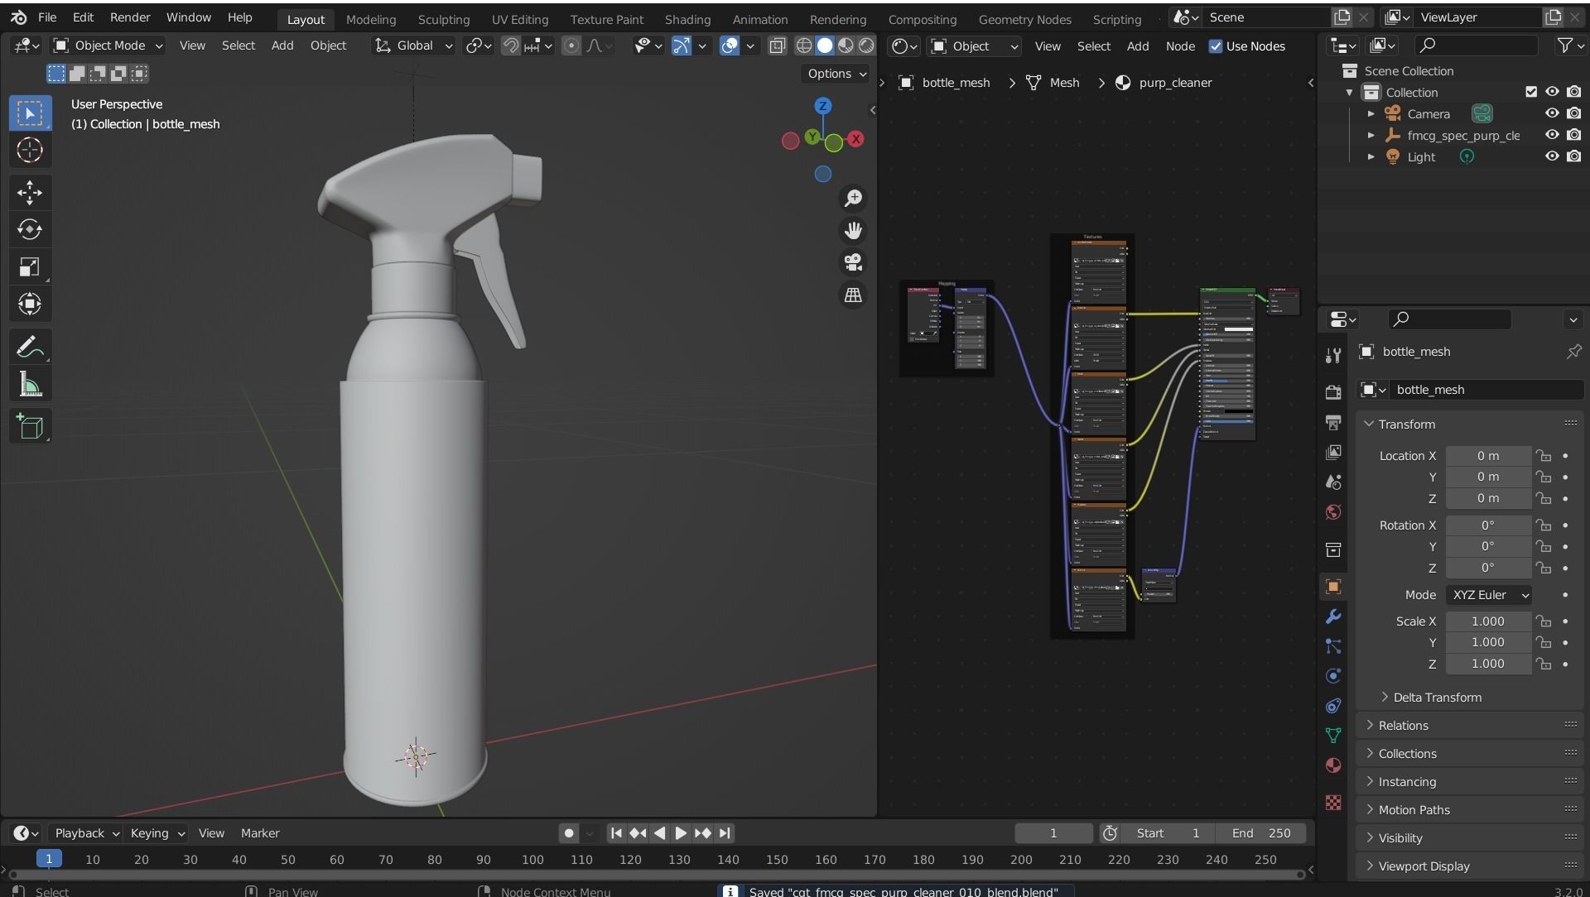Select the Annotate tool
Screen dimensions: 1590x897
click(x=30, y=347)
